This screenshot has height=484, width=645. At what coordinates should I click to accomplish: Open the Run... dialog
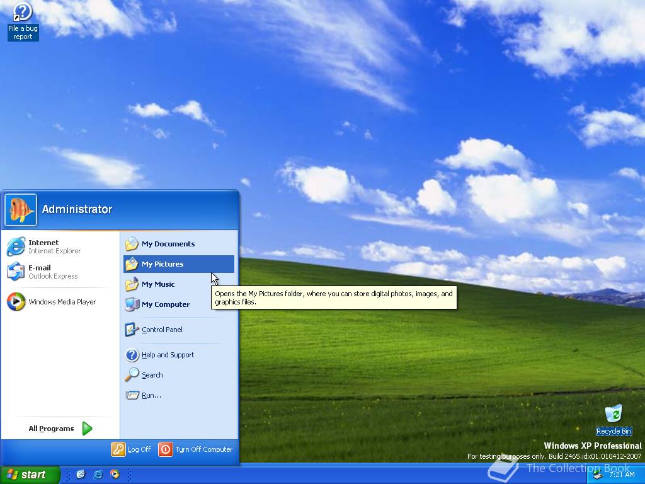[178, 395]
